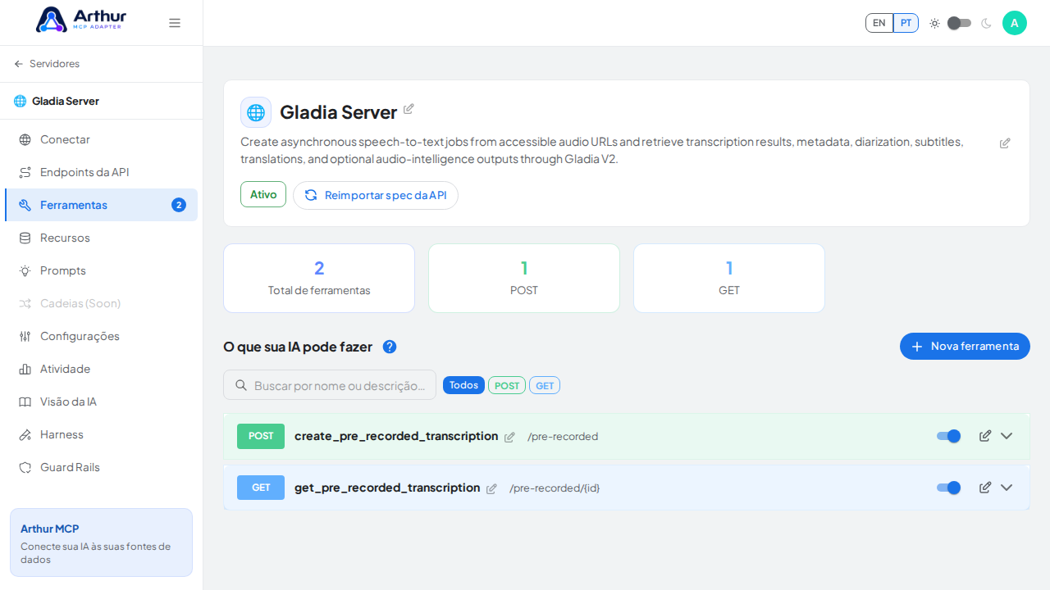
Task: Click the /pre-recorded/{id} path text
Action: (x=555, y=488)
